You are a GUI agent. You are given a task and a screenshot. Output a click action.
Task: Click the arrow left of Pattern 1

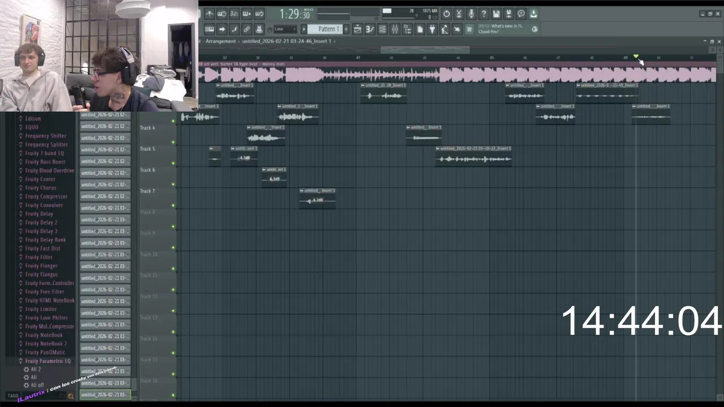[304, 29]
